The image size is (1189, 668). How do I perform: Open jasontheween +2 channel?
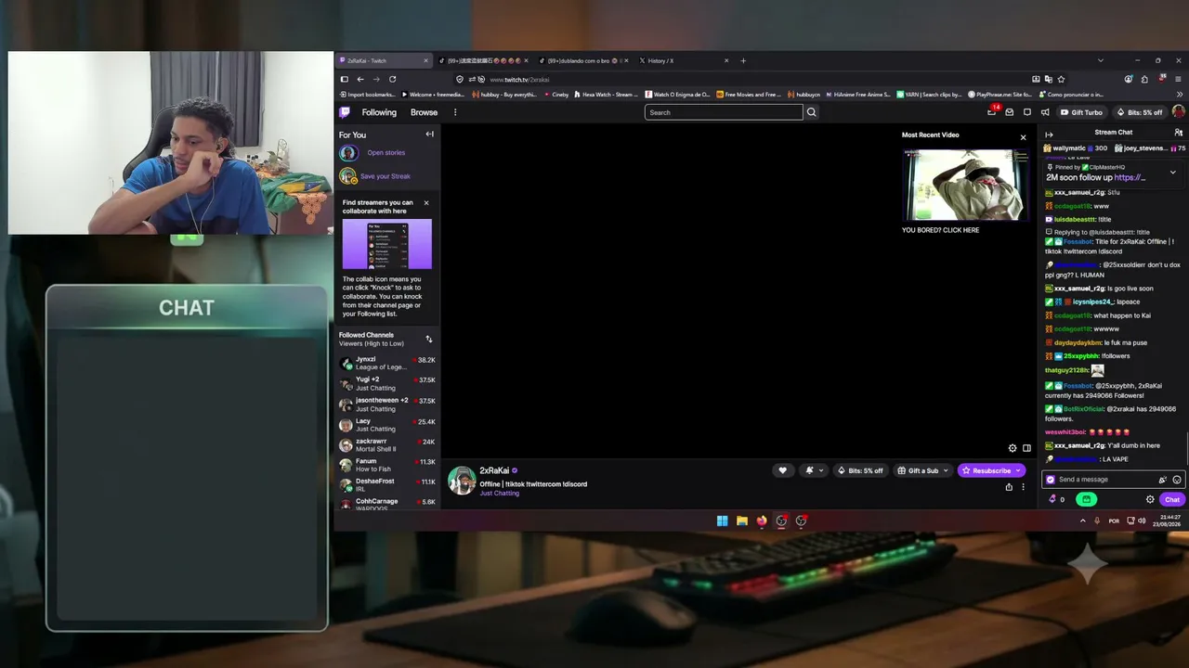(387, 405)
